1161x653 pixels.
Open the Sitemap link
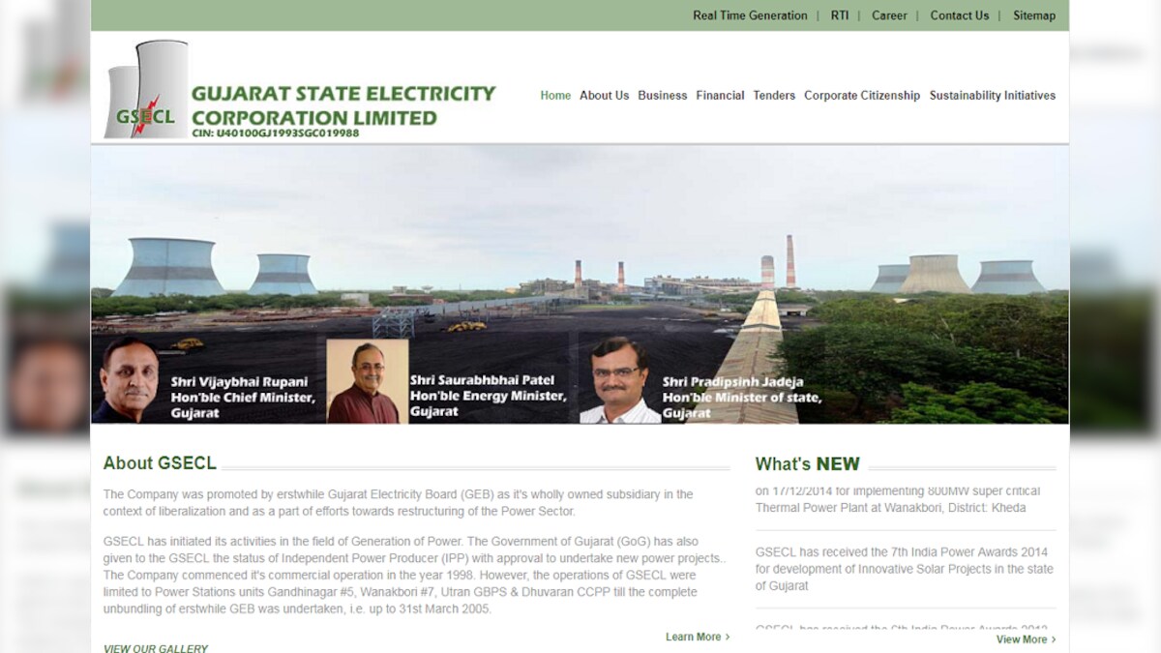click(1034, 15)
